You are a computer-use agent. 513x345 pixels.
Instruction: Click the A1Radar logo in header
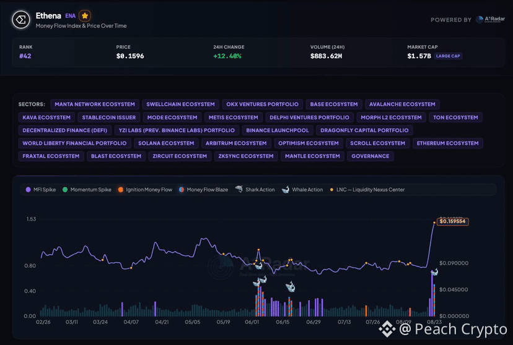coord(491,19)
